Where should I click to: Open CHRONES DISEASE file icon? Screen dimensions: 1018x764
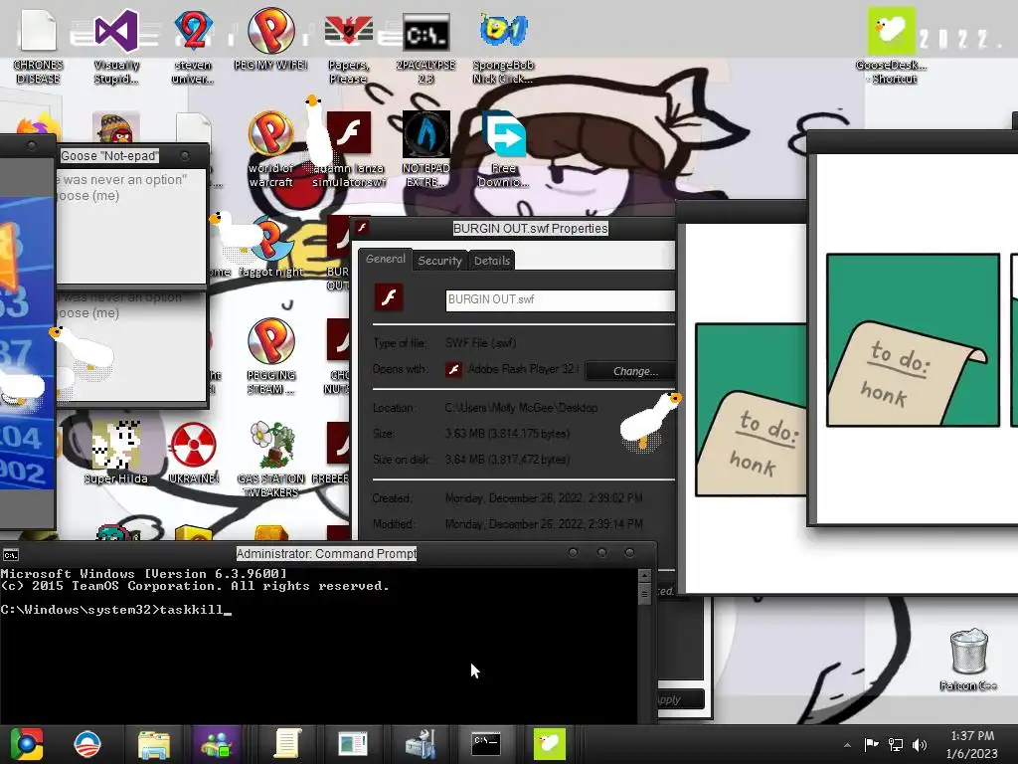tap(39, 46)
